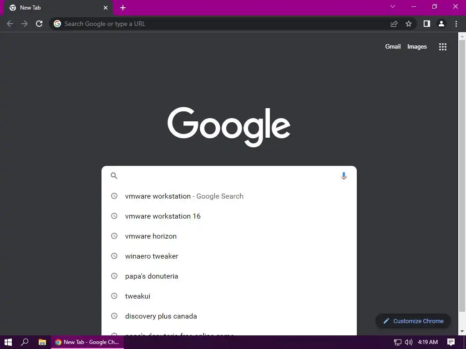Viewport: 466px width, 349px height.
Task: Open the profile avatar menu
Action: (x=441, y=24)
